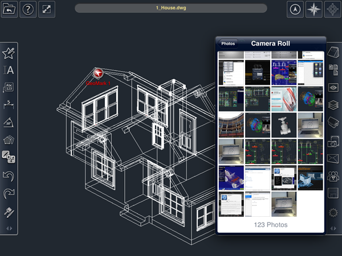This screenshot has width=342, height=256.
Task: Select the angle measurement tool
Action: coord(9,122)
